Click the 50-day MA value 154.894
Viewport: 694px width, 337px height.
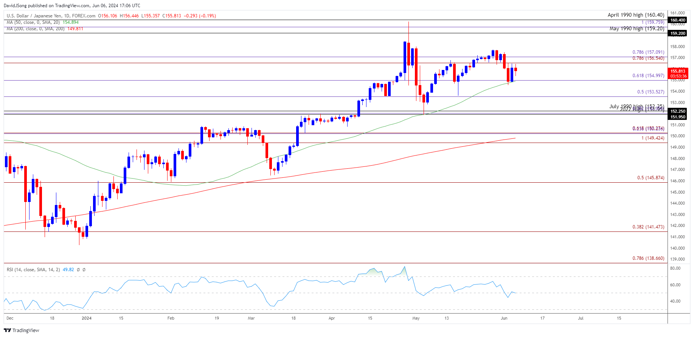71,22
